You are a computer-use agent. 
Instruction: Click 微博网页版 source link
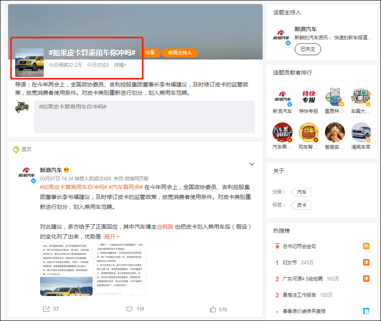coord(136,179)
